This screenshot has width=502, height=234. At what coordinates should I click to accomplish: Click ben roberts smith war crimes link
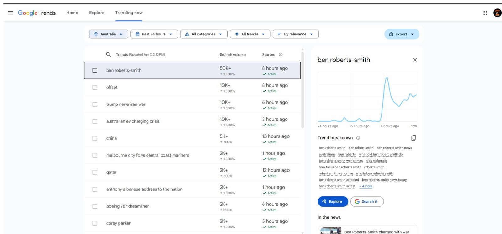point(341,161)
